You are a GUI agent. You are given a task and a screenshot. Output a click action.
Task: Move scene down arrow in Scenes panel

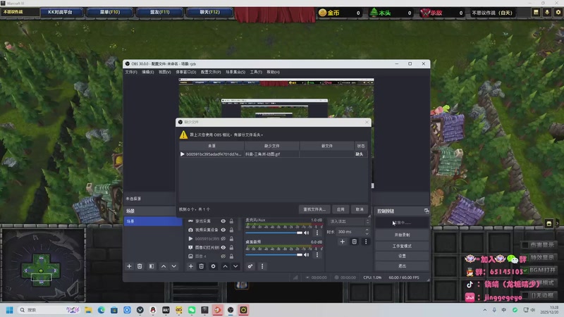click(x=174, y=266)
